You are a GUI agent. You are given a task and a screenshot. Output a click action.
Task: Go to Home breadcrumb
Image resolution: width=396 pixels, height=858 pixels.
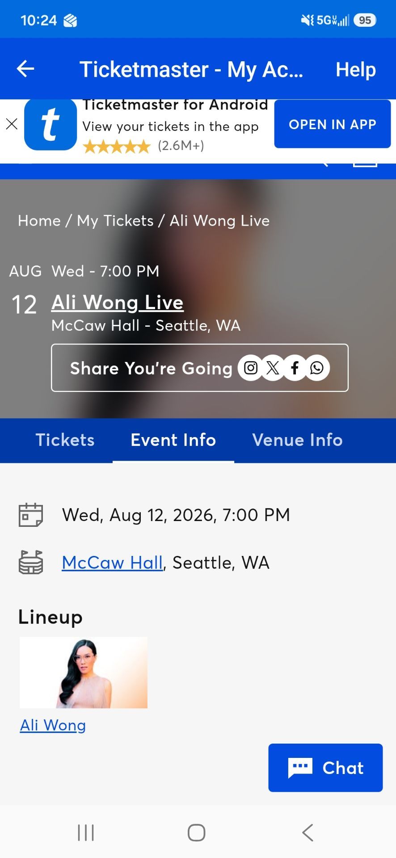39,221
